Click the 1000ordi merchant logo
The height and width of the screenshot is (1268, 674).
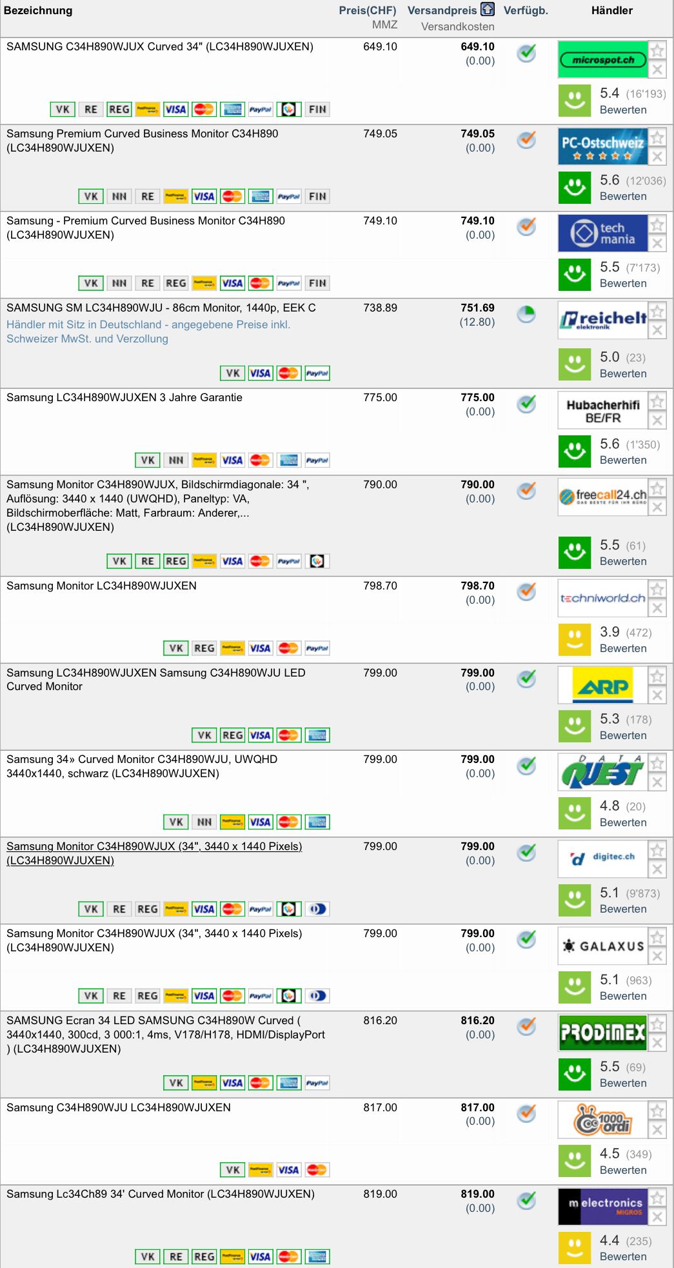point(602,1120)
